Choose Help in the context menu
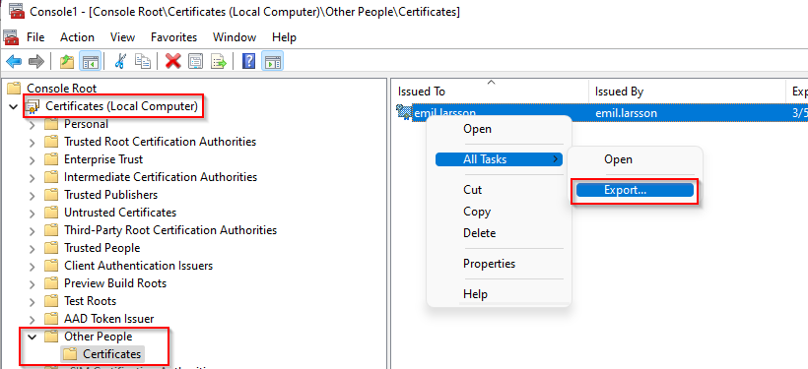This screenshot has height=369, width=808. pos(499,294)
